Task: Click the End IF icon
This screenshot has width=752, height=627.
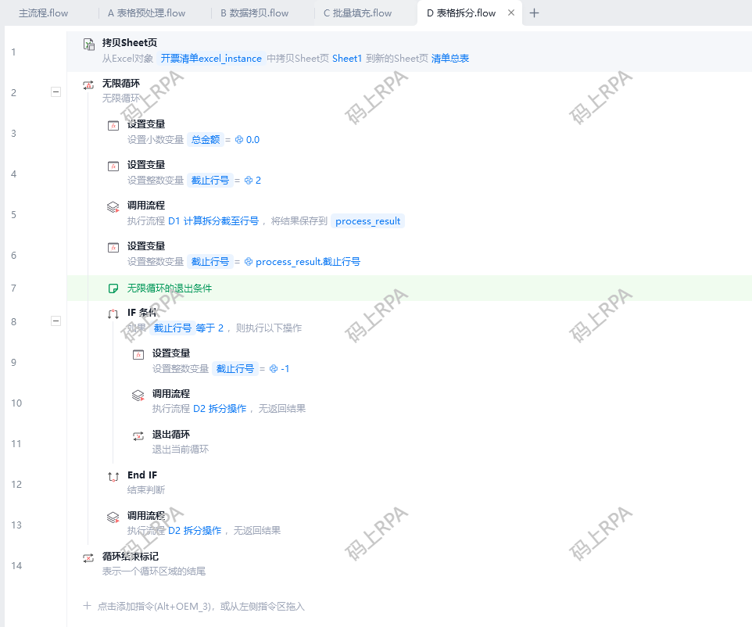Action: [113, 477]
